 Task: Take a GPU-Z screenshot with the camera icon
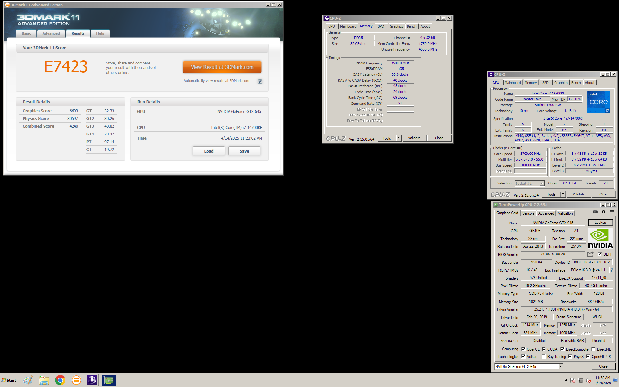tap(595, 212)
